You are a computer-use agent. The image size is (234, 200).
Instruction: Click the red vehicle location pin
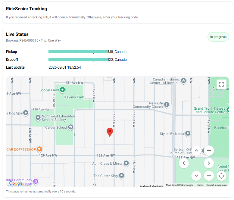tap(110, 132)
